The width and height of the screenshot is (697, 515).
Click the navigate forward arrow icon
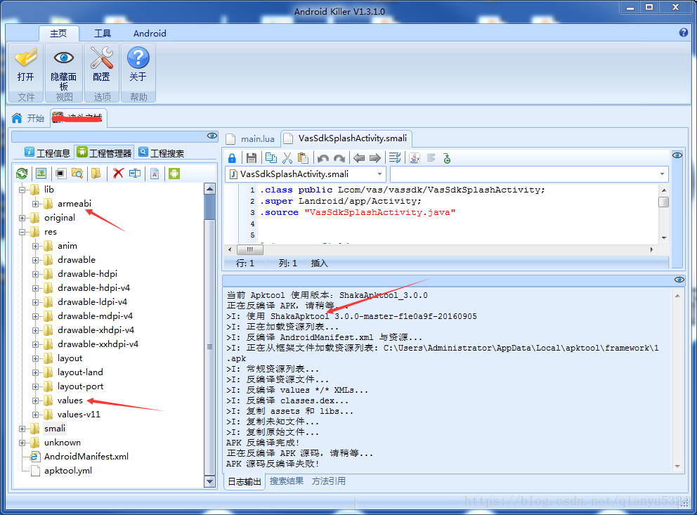point(375,158)
